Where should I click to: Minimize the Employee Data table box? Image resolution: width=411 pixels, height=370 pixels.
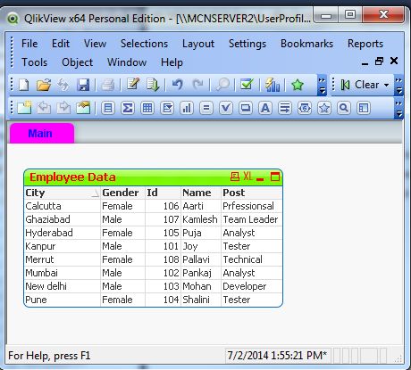(x=260, y=178)
